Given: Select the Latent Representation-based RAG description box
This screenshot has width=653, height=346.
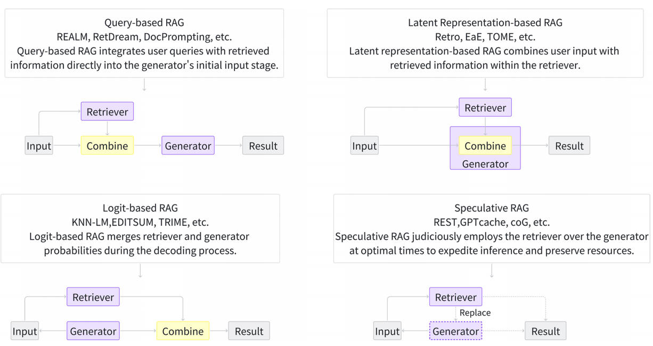Looking at the screenshot, I should pos(485,44).
